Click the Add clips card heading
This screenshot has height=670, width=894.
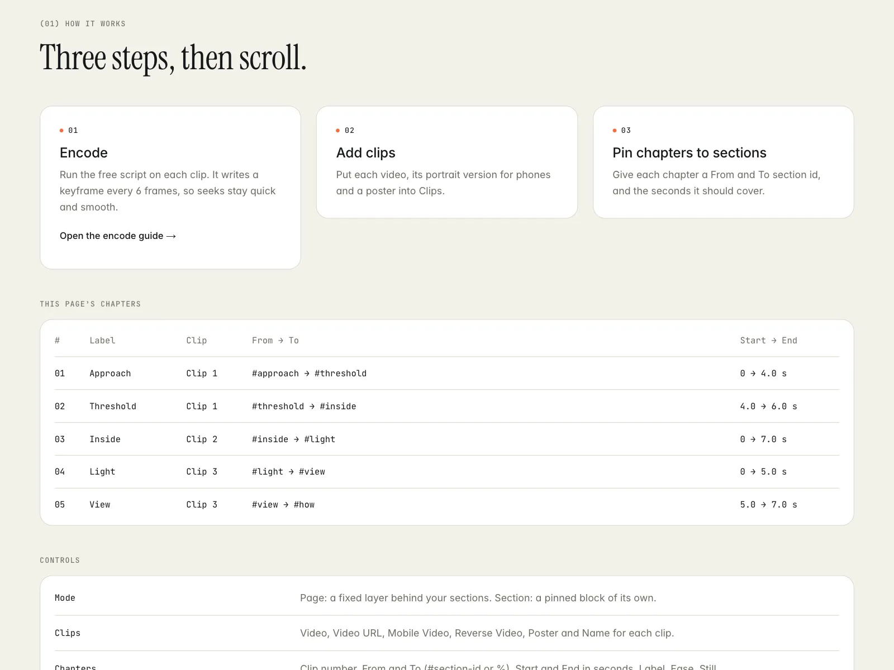(365, 152)
